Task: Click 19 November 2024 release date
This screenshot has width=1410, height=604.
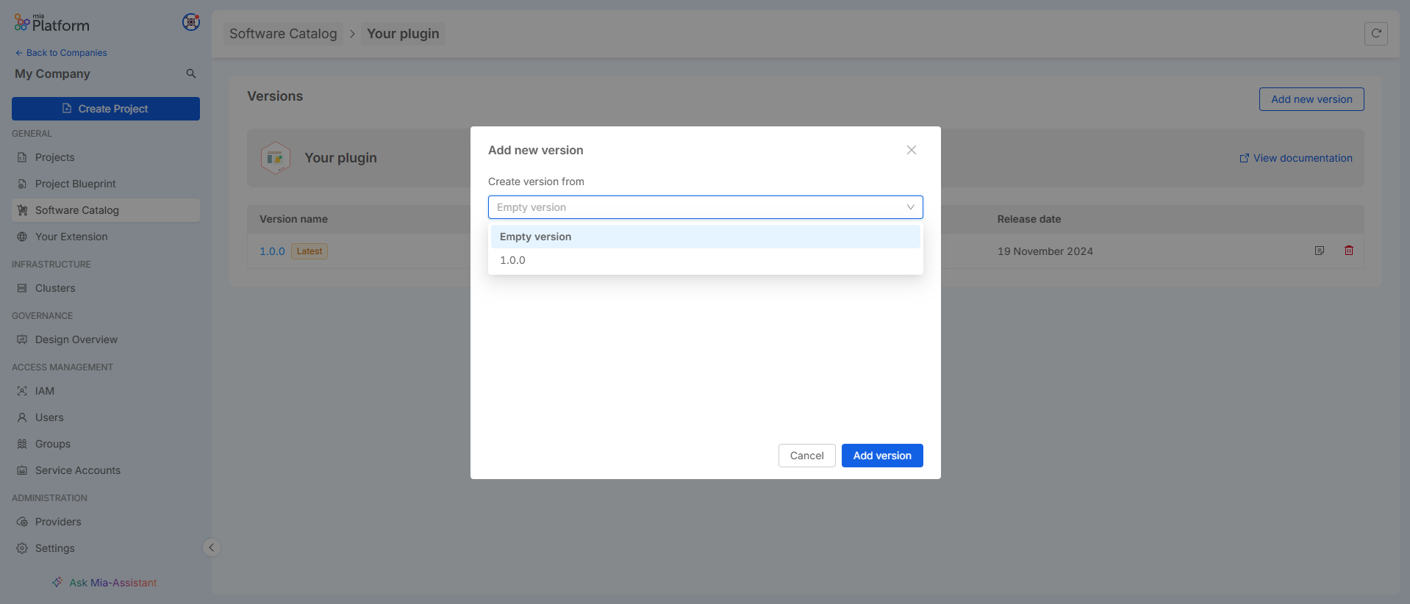Action: pyautogui.click(x=1045, y=251)
